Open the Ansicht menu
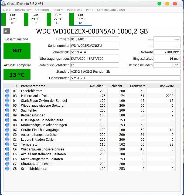 tap(58, 10)
